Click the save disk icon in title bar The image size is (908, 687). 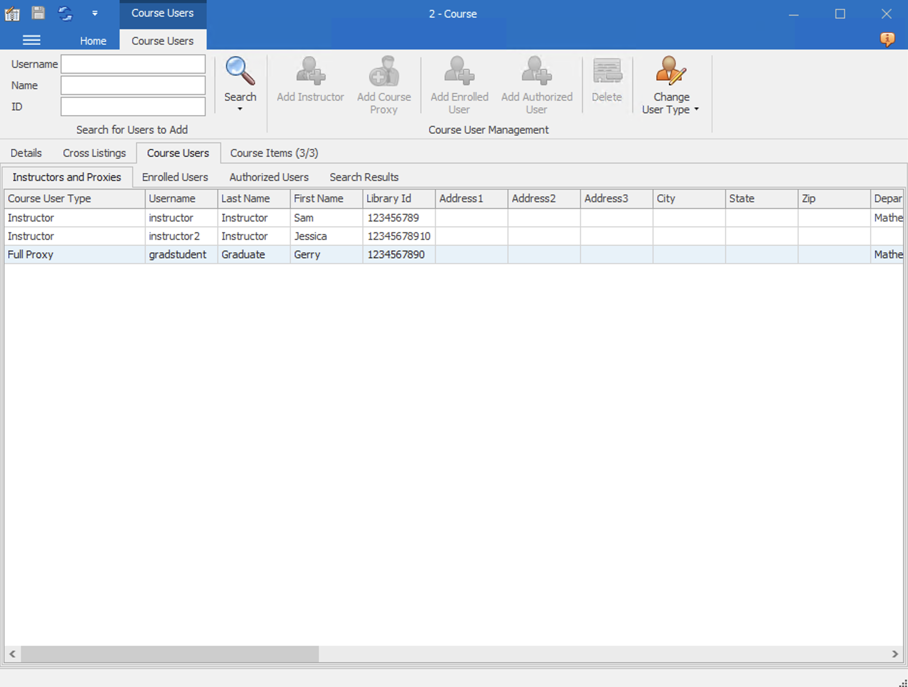pos(38,13)
